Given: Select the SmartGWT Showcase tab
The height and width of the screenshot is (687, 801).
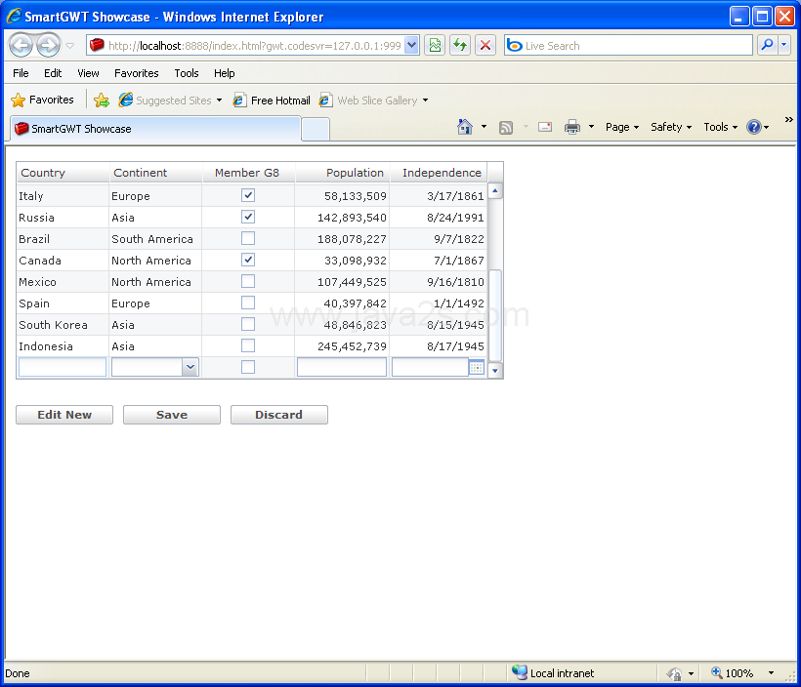Looking at the screenshot, I should pos(155,129).
